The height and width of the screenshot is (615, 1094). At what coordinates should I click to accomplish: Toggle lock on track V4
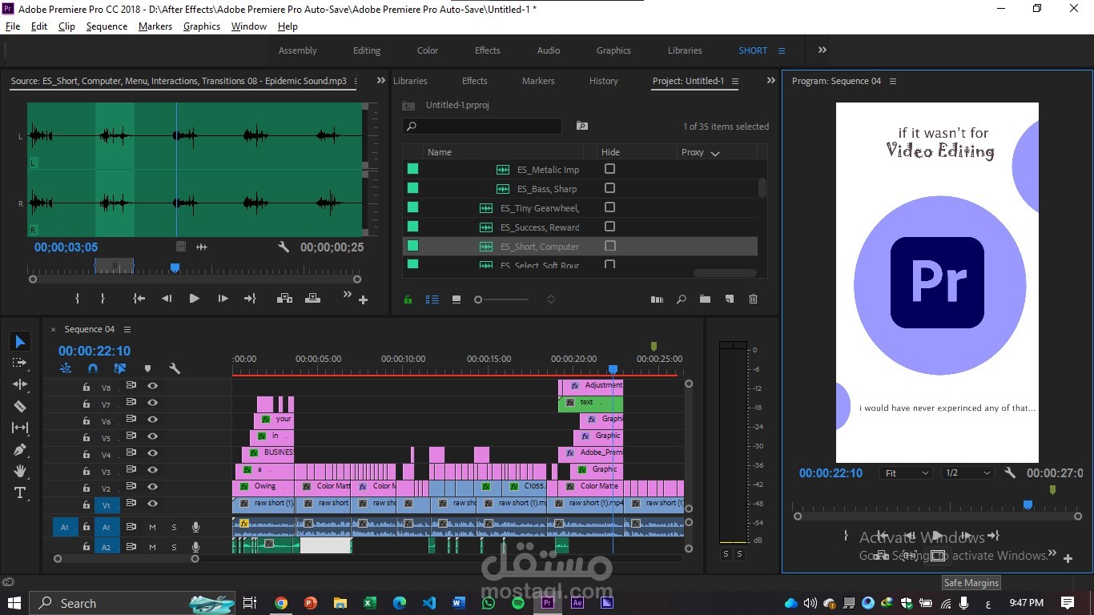click(x=86, y=453)
